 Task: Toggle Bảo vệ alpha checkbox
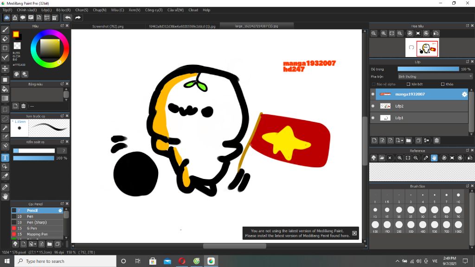tap(373, 84)
